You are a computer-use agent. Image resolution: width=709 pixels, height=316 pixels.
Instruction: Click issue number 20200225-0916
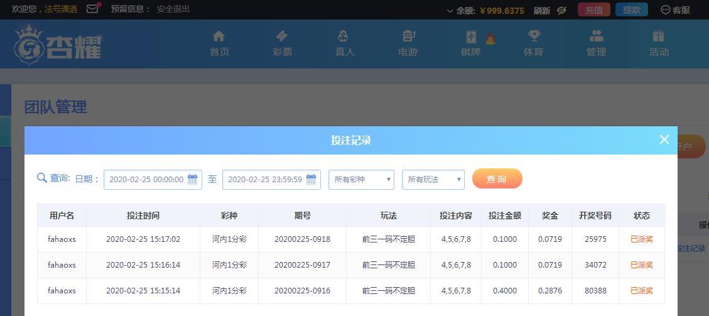[x=303, y=291]
